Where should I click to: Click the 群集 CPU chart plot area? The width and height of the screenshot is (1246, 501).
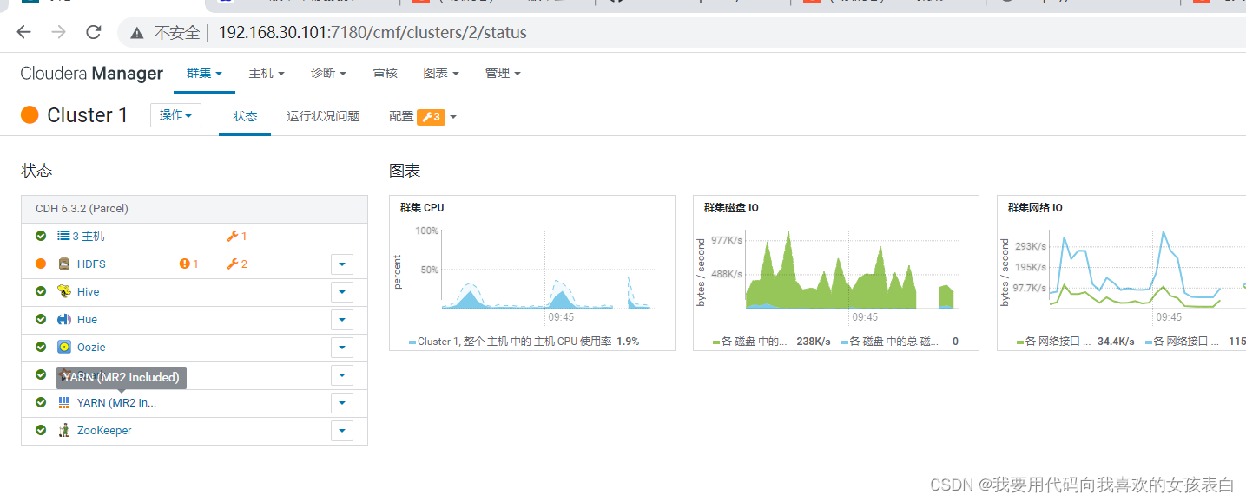point(547,270)
